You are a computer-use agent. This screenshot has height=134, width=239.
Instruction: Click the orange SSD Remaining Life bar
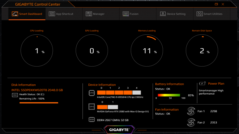click(39, 103)
